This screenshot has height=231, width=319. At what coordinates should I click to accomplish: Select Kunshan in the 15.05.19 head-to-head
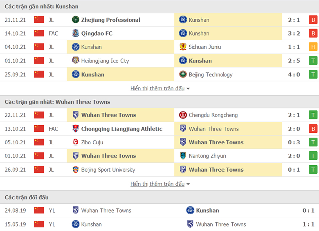click(x=91, y=224)
